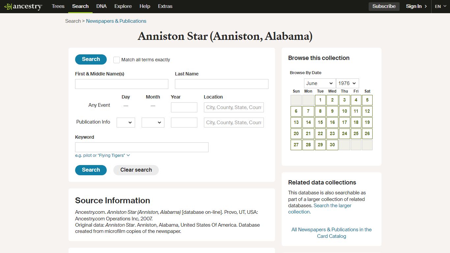Select June 10 in the calendar
This screenshot has height=253, width=450.
click(x=344, y=111)
